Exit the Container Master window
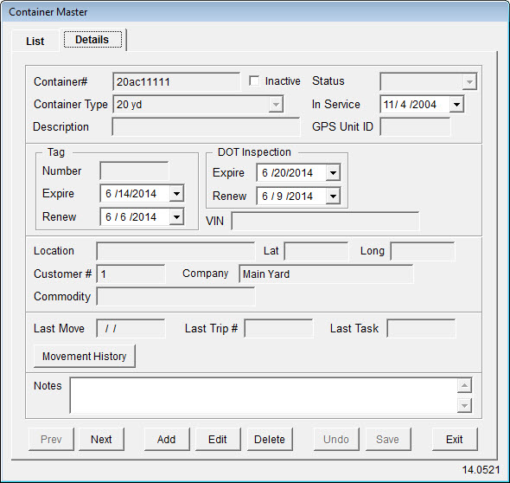 pyautogui.click(x=455, y=440)
